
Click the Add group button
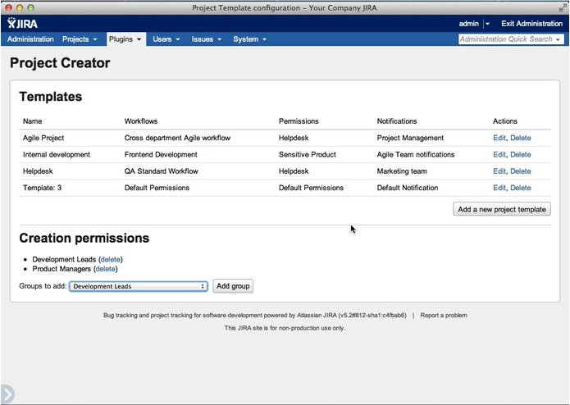point(233,286)
